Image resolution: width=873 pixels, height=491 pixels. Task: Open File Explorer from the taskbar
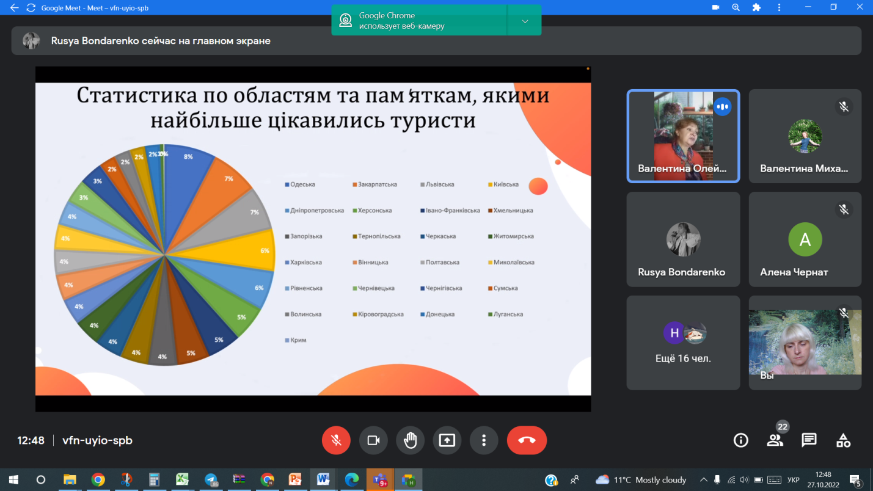70,480
